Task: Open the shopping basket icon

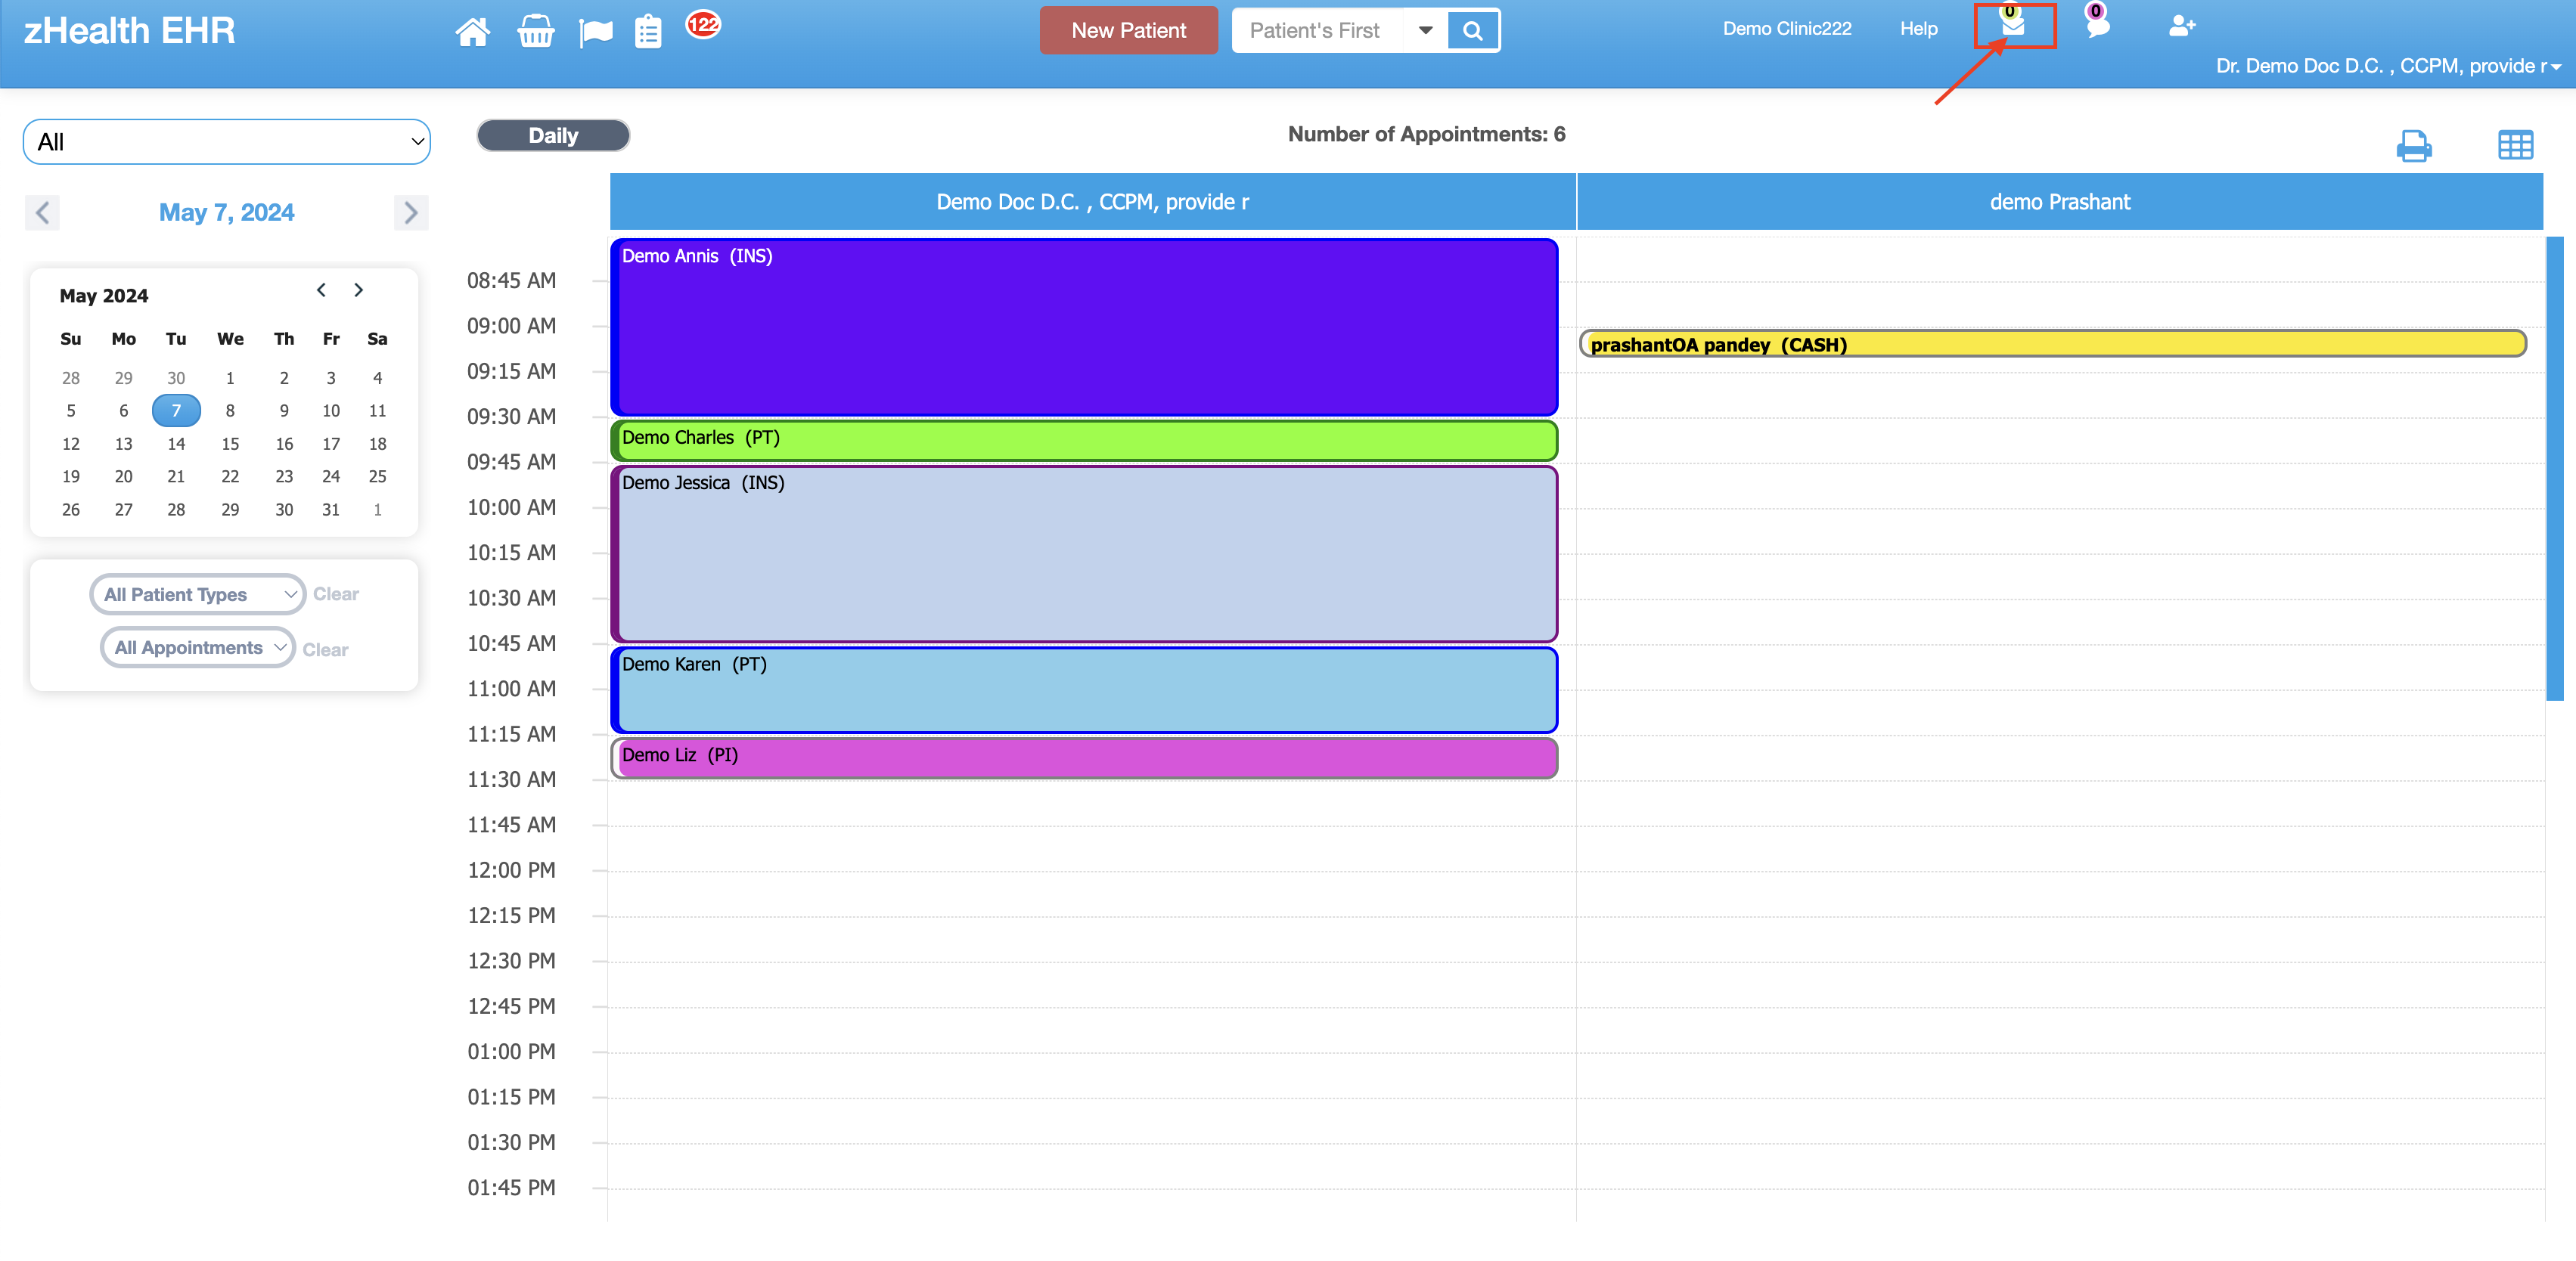Action: coord(536,32)
